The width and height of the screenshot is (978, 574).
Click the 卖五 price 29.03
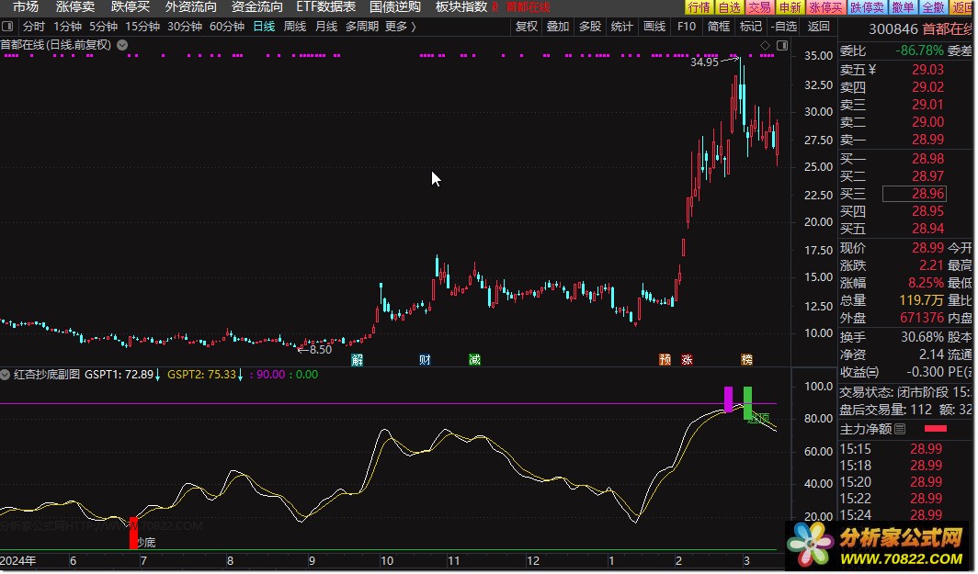coord(928,70)
